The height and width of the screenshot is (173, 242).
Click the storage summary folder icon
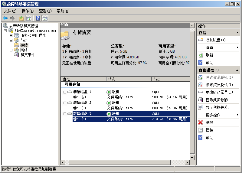(x=65, y=35)
